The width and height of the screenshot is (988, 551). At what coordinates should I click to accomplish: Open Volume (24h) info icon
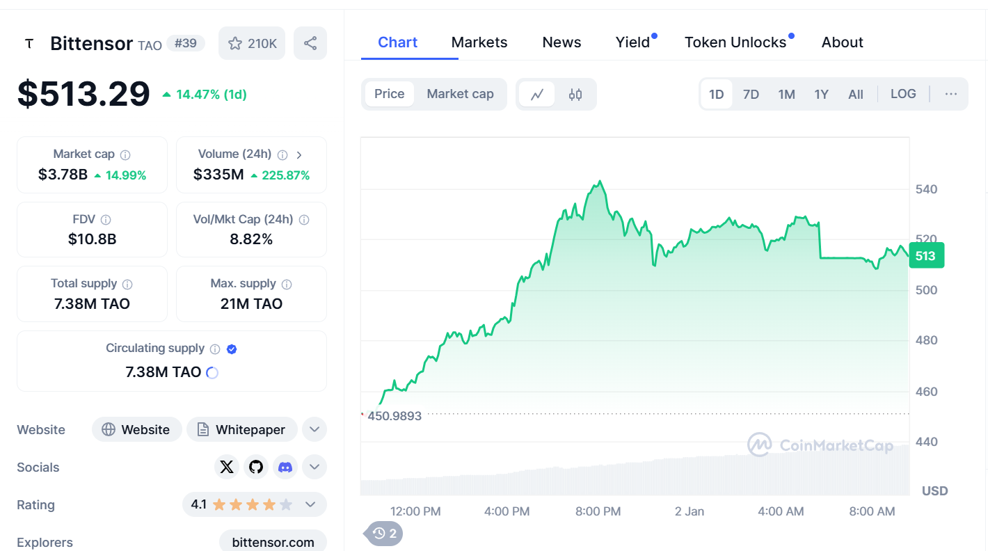pos(282,155)
